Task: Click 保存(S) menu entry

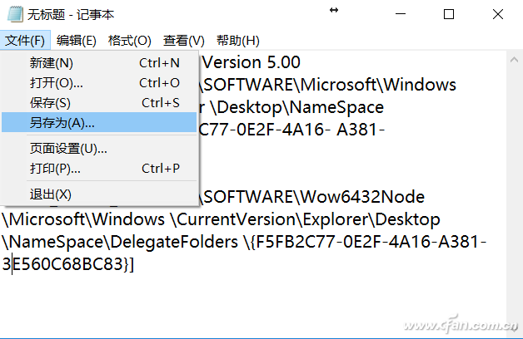Action: [51, 102]
